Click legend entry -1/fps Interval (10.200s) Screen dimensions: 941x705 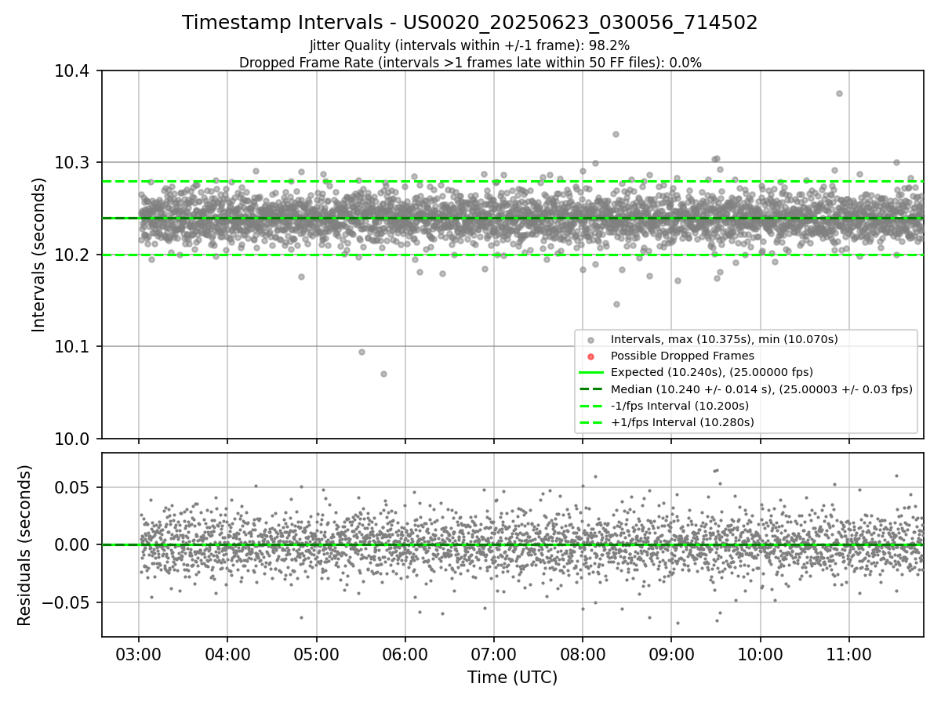(679, 405)
